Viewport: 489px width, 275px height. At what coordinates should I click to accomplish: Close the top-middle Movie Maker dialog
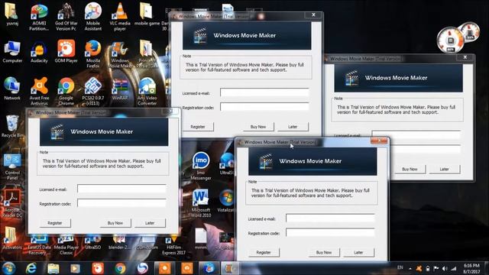pos(313,15)
